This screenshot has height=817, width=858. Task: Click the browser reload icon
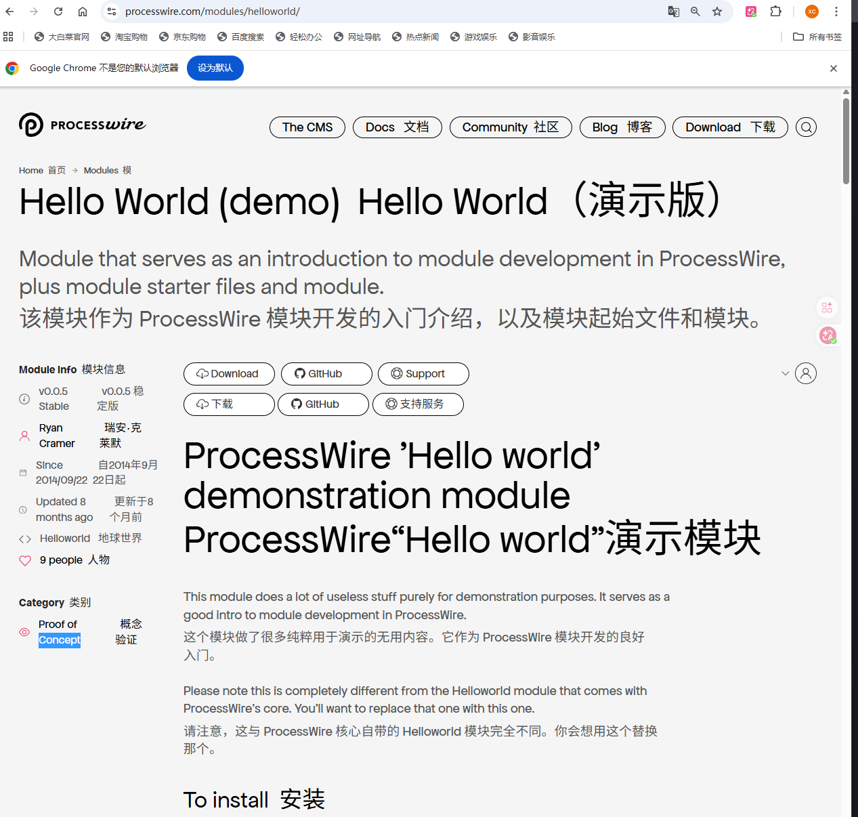pos(58,12)
